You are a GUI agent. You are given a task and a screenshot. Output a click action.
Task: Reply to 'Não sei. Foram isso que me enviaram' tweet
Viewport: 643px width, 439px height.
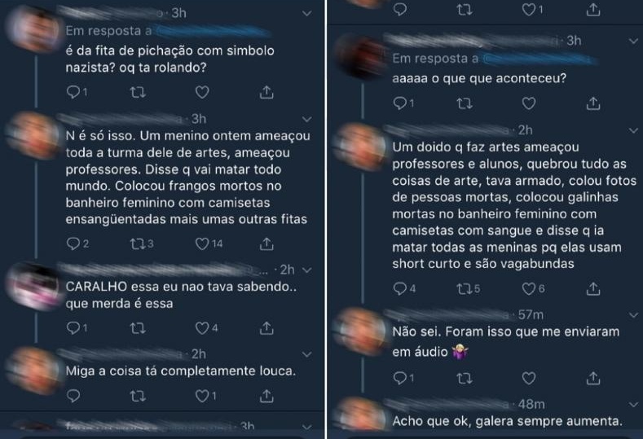click(403, 378)
